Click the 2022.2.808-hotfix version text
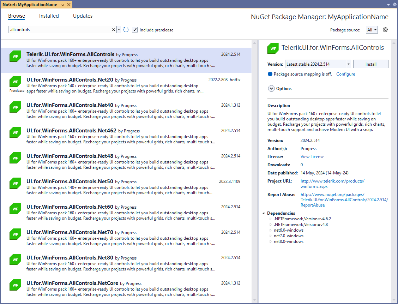Image resolution: width=398 pixels, height=304 pixels. [x=224, y=80]
